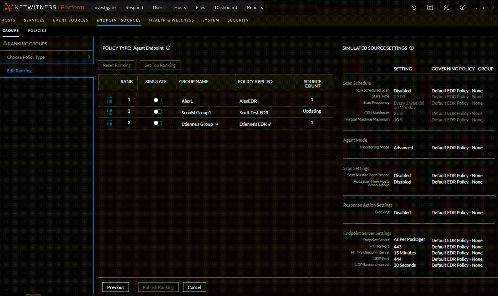Open the Health & Wellness tab
The height and width of the screenshot is (296, 498).
(171, 20)
